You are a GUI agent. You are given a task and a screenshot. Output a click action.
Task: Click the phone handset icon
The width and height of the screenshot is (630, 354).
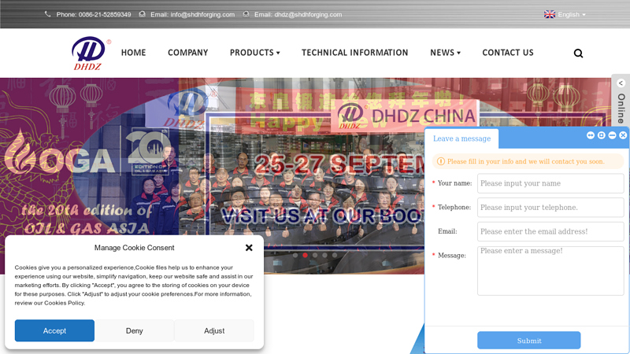tap(47, 14)
